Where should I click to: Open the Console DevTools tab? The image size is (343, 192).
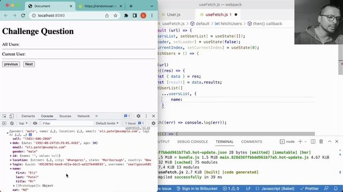click(47, 116)
